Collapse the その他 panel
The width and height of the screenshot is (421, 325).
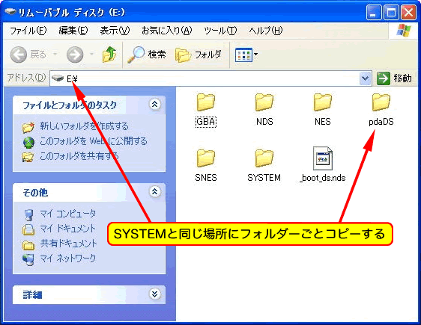tap(155, 192)
